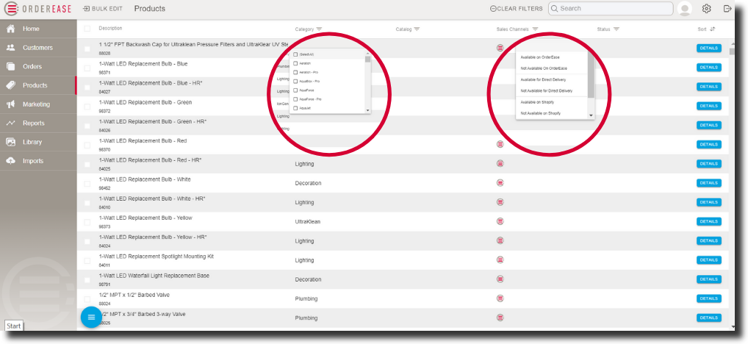The height and width of the screenshot is (344, 748).
Task: Click the blue floating menu button
Action: [x=90, y=317]
